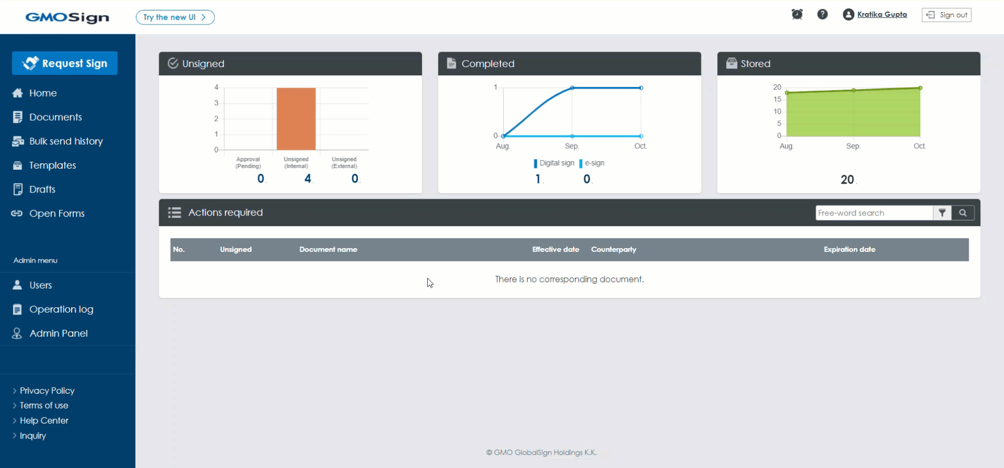This screenshot has width=1004, height=468.
Task: Click the Documents sidebar icon
Action: pyautogui.click(x=17, y=117)
